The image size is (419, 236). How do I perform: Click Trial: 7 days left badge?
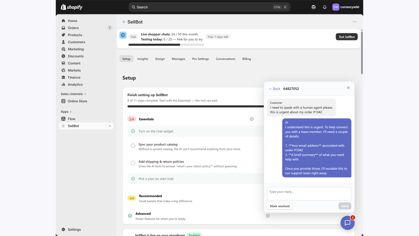pos(218,37)
